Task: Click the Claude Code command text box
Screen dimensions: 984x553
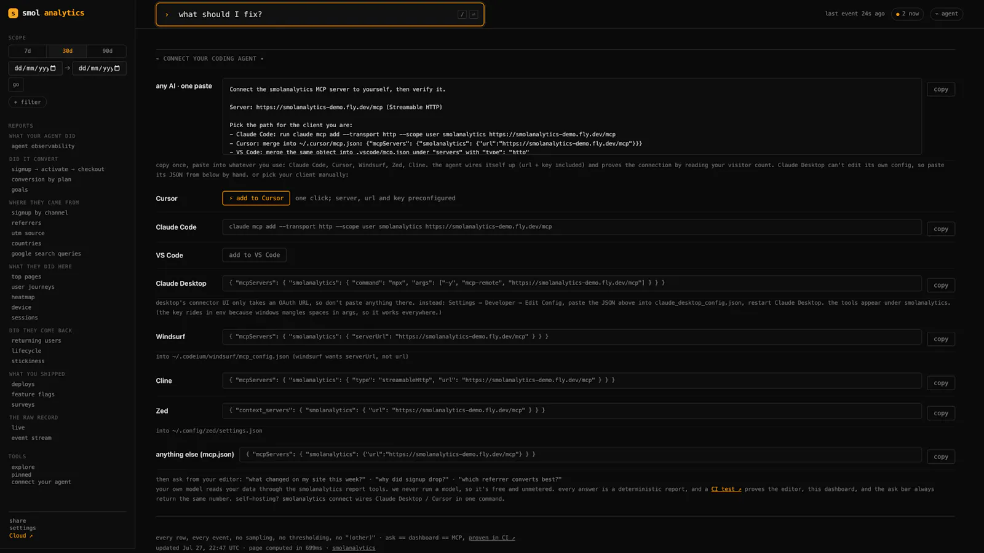Action: point(572,227)
